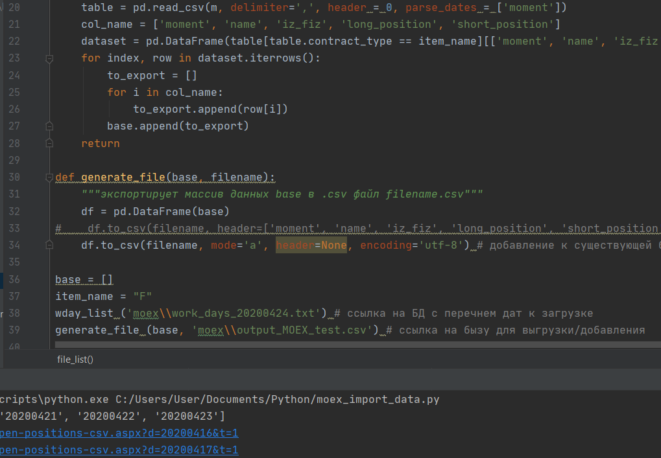Click the 'col_name' variable on line 21
Image resolution: width=661 pixels, height=458 pixels.
coord(107,25)
